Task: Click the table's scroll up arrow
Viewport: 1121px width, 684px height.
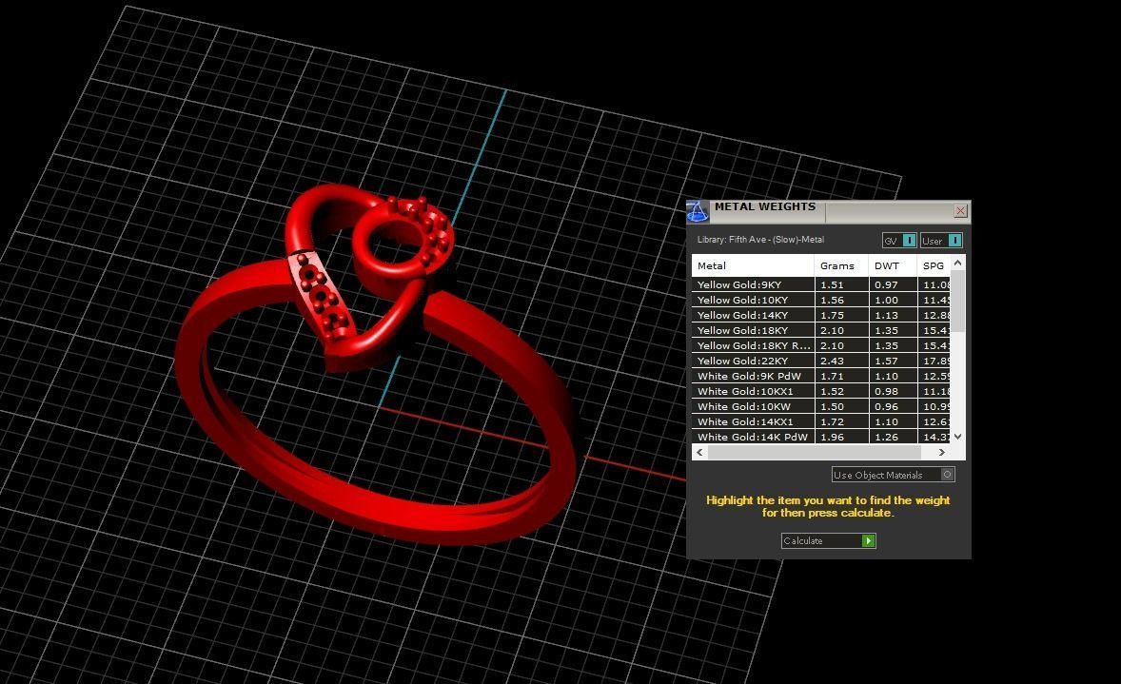Action: (x=958, y=263)
